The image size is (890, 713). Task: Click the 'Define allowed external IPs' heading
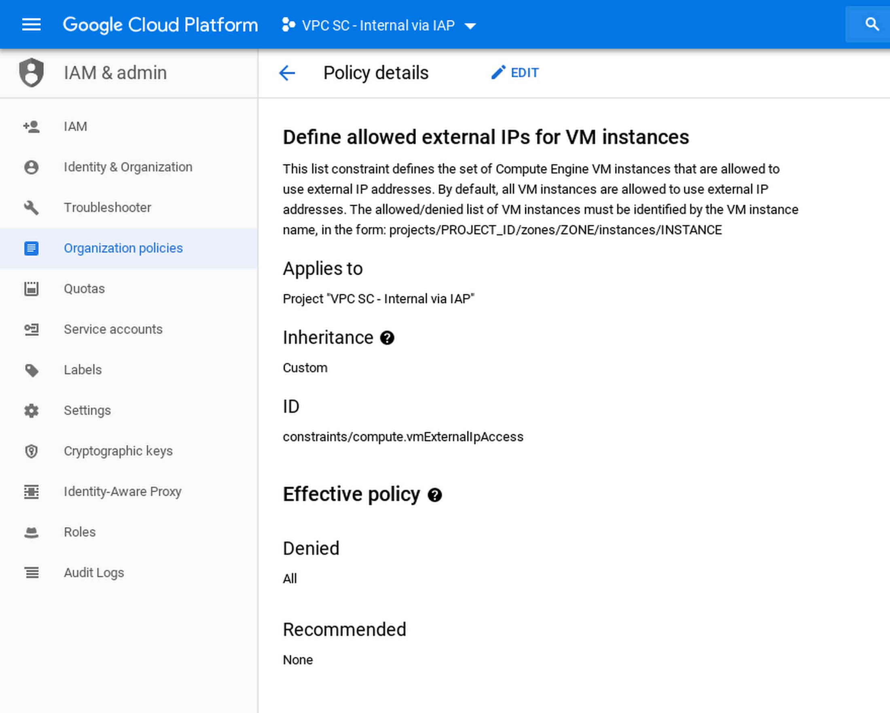click(486, 137)
